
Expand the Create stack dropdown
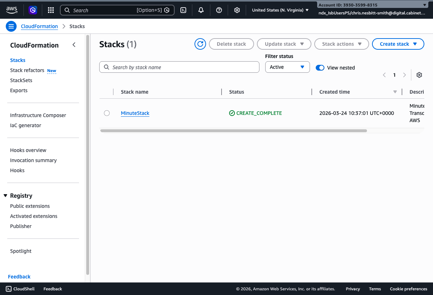(398, 44)
